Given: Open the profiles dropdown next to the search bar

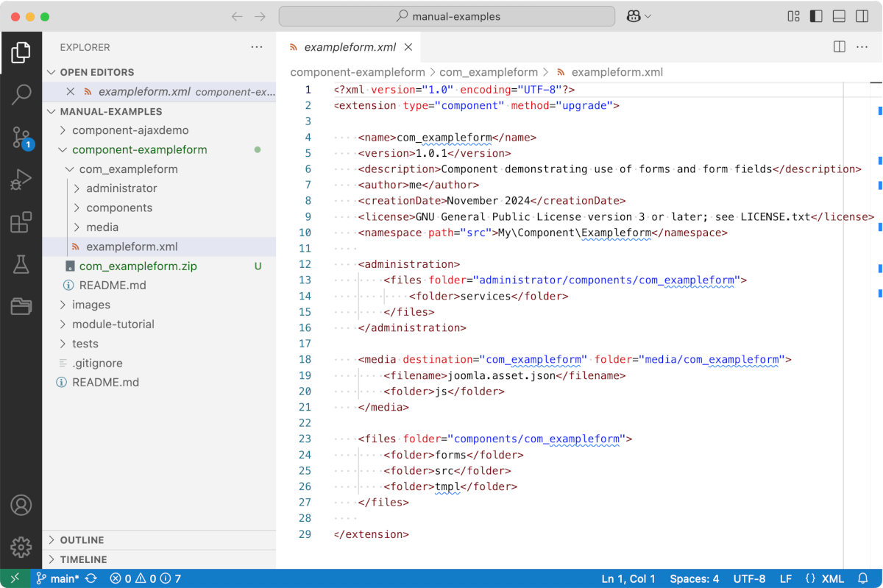Looking at the screenshot, I should (639, 15).
